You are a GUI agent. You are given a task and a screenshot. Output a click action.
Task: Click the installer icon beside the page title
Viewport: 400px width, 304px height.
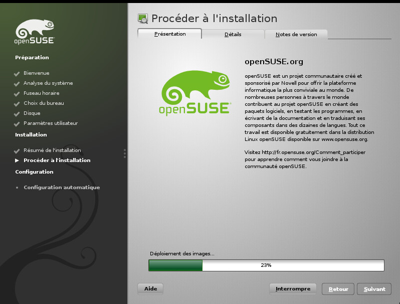143,19
